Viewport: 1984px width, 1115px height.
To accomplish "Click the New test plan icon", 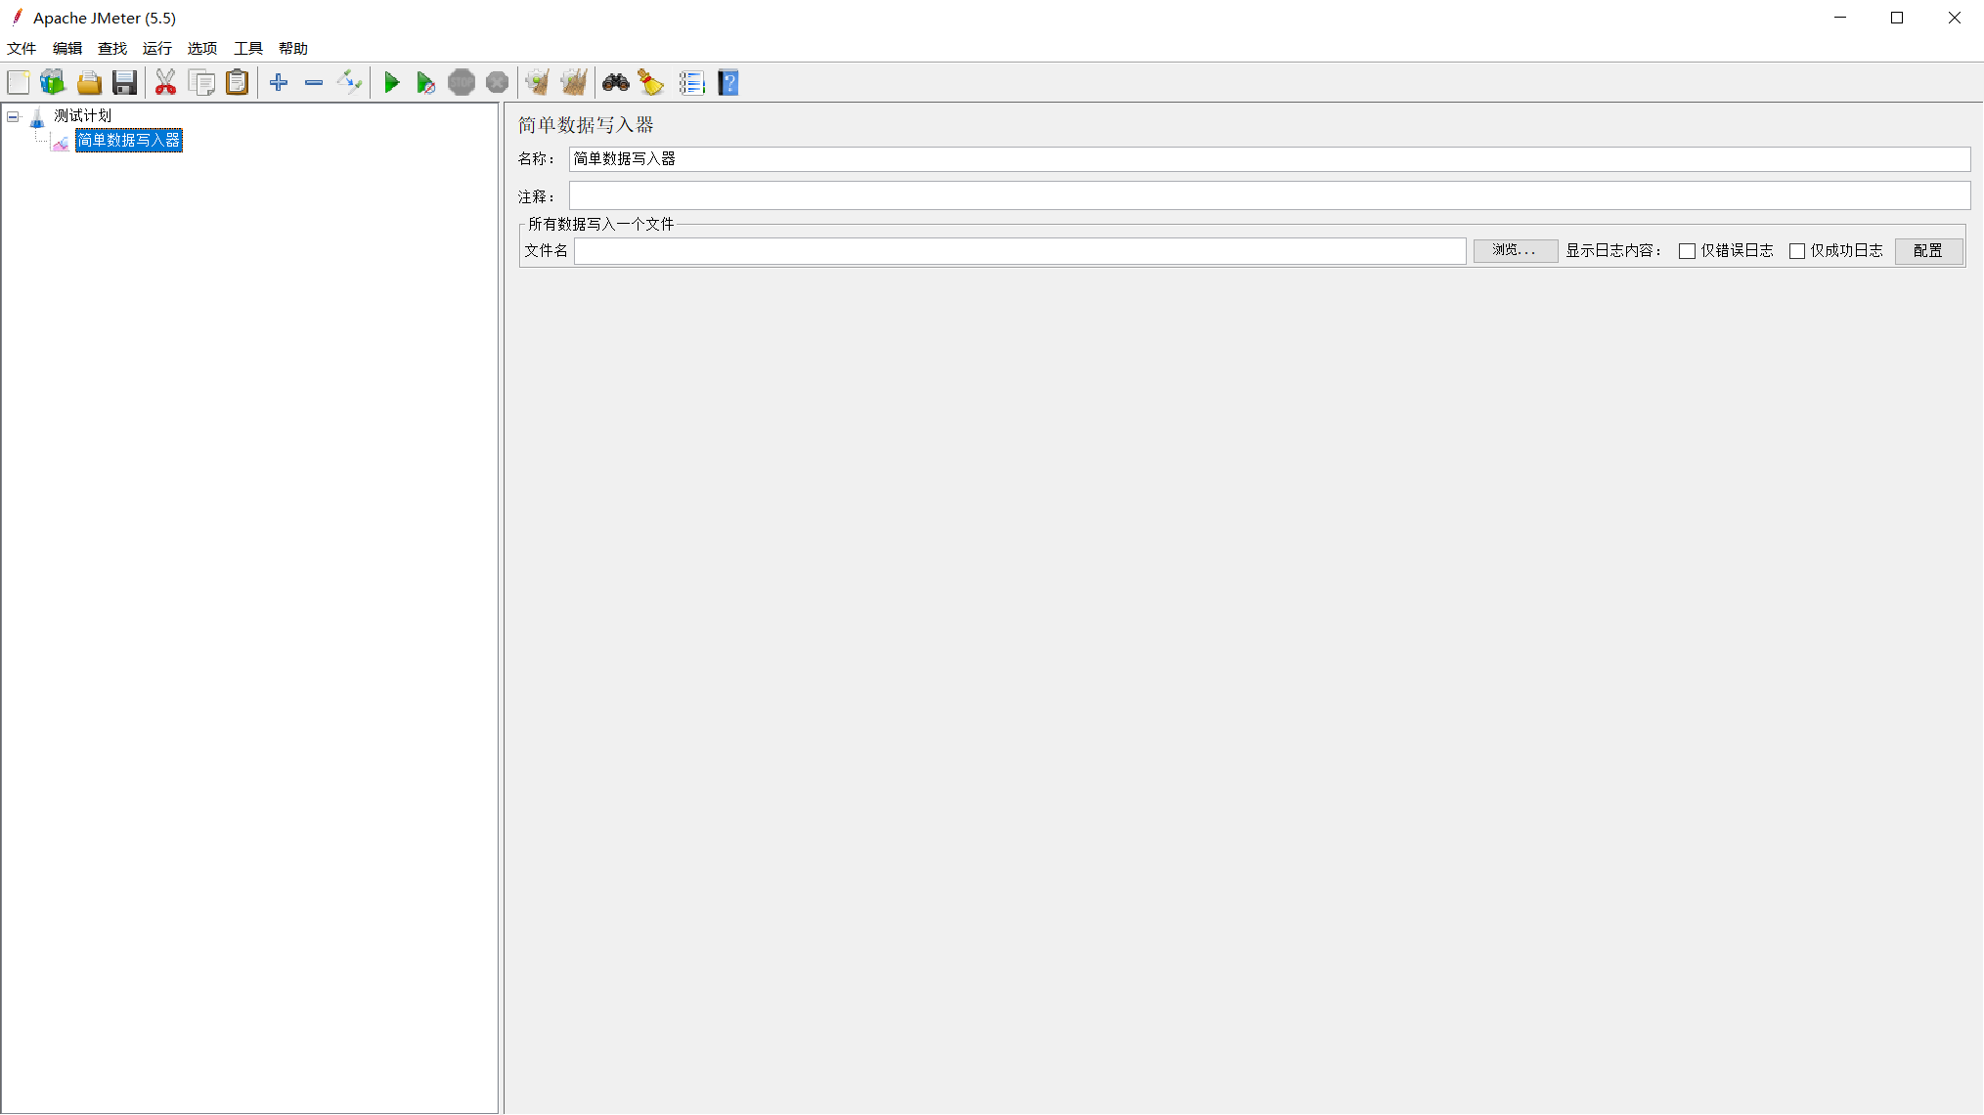I will [x=19, y=83].
